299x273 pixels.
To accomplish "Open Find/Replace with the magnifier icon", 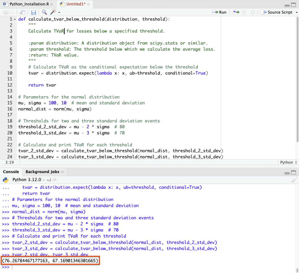I will click(x=44, y=12).
